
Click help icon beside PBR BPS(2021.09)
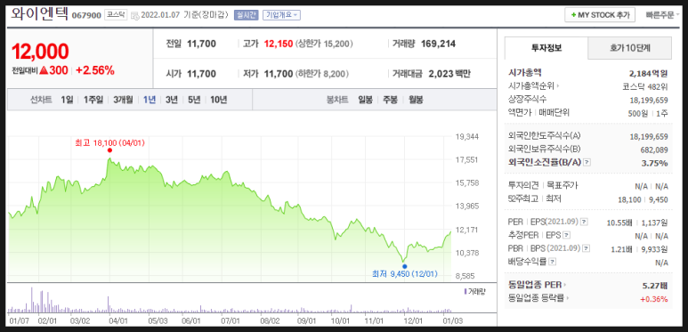pos(586,248)
